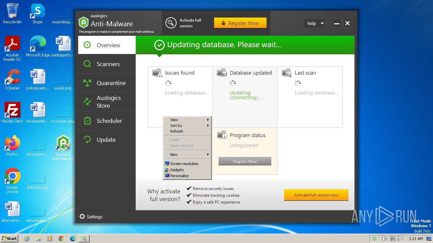Image resolution: width=433 pixels, height=243 pixels.
Task: Open the Overview section
Action: click(107, 45)
